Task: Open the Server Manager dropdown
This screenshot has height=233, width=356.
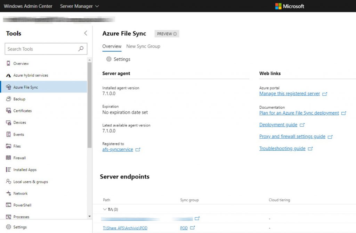Action: 80,6
